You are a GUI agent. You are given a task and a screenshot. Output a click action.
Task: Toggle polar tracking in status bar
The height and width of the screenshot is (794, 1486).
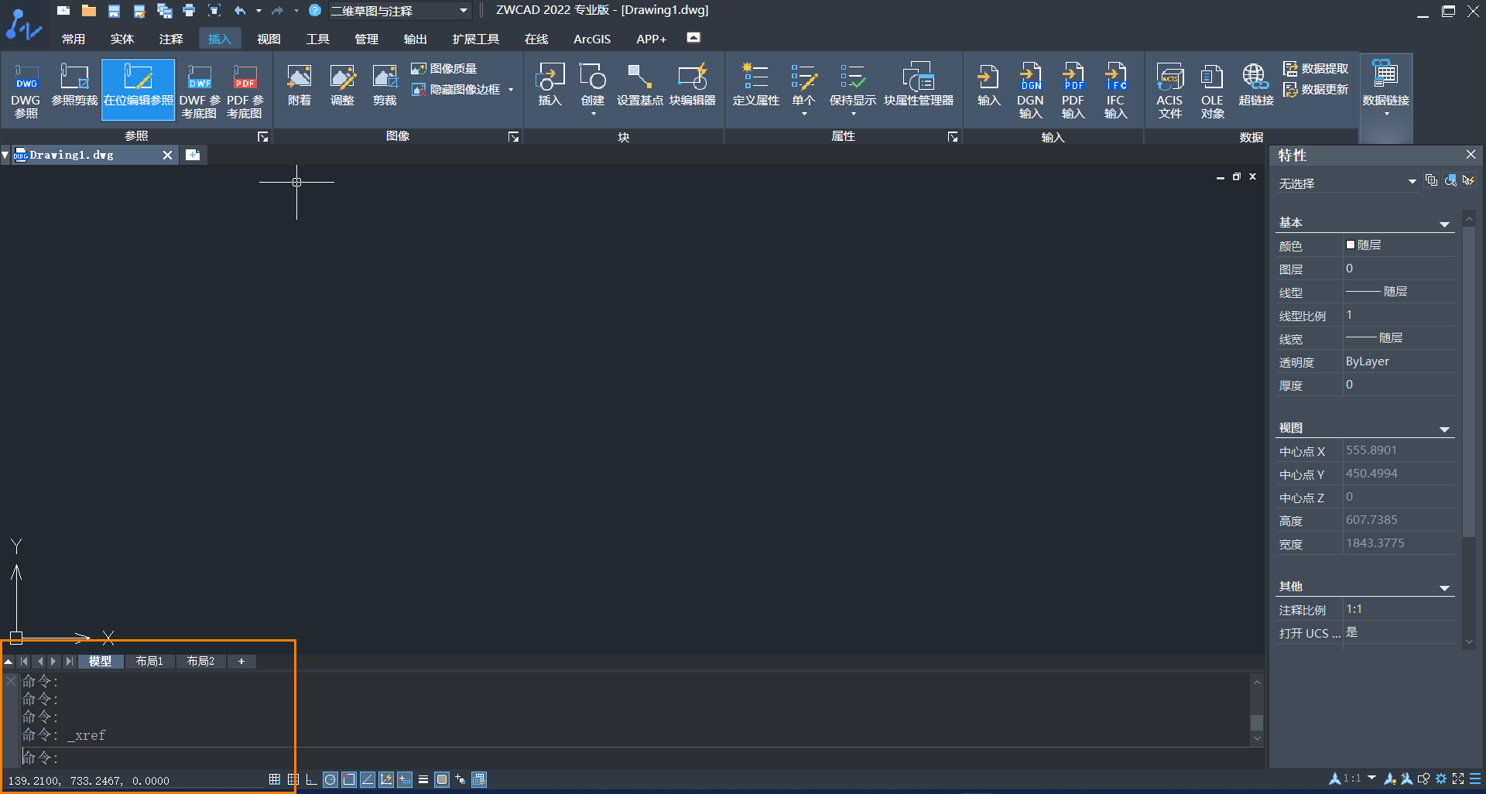point(330,779)
